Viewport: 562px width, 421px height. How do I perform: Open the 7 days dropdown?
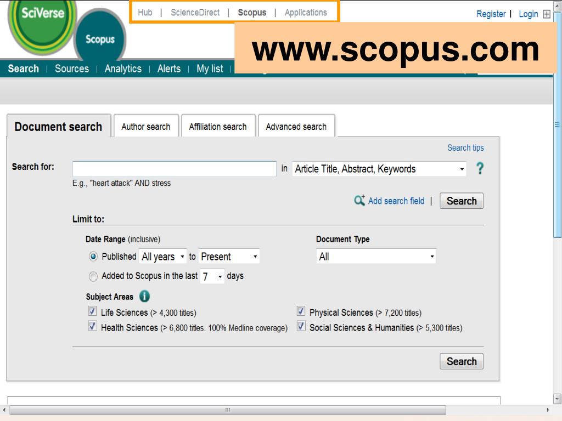[212, 276]
